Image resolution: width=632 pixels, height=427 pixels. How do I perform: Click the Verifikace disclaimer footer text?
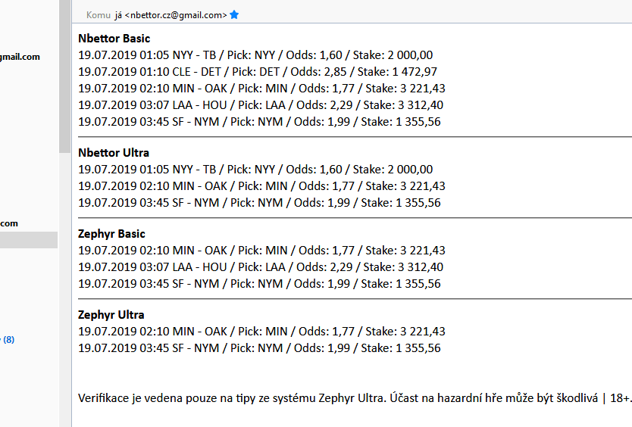[353, 398]
